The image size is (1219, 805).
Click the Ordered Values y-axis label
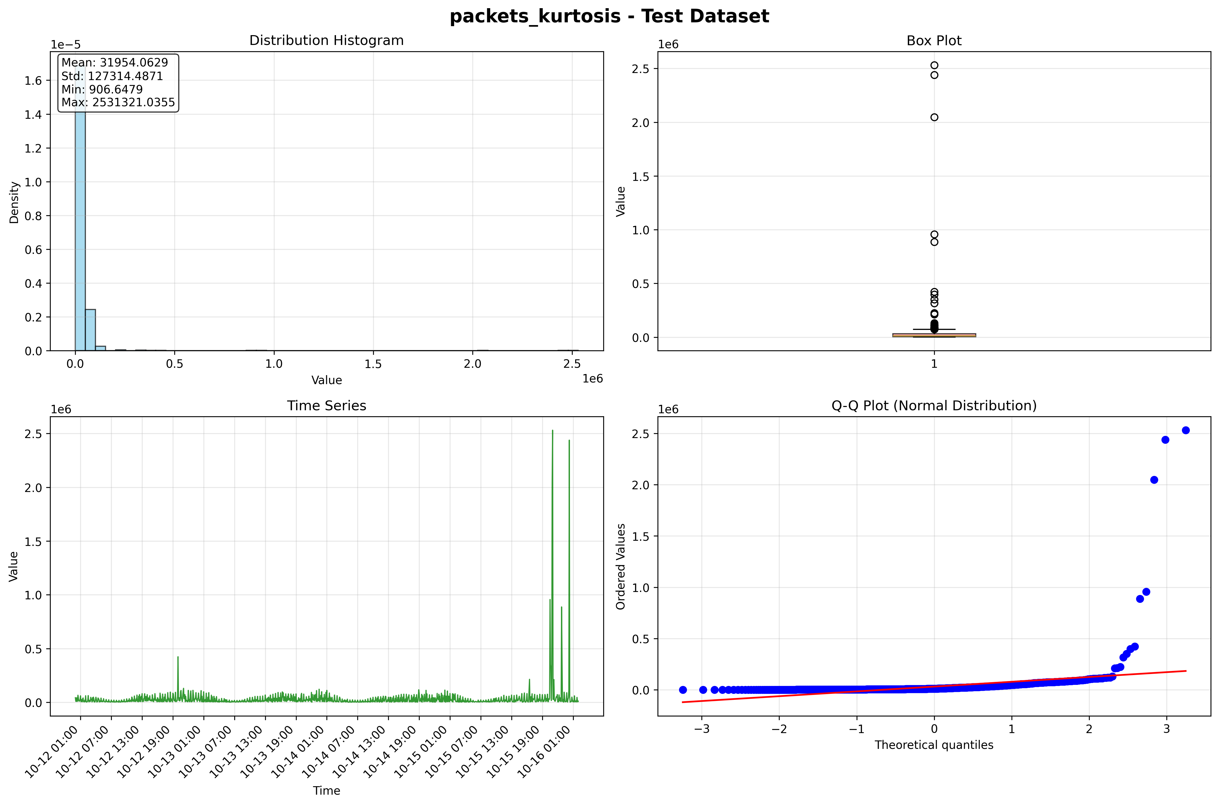(x=621, y=566)
